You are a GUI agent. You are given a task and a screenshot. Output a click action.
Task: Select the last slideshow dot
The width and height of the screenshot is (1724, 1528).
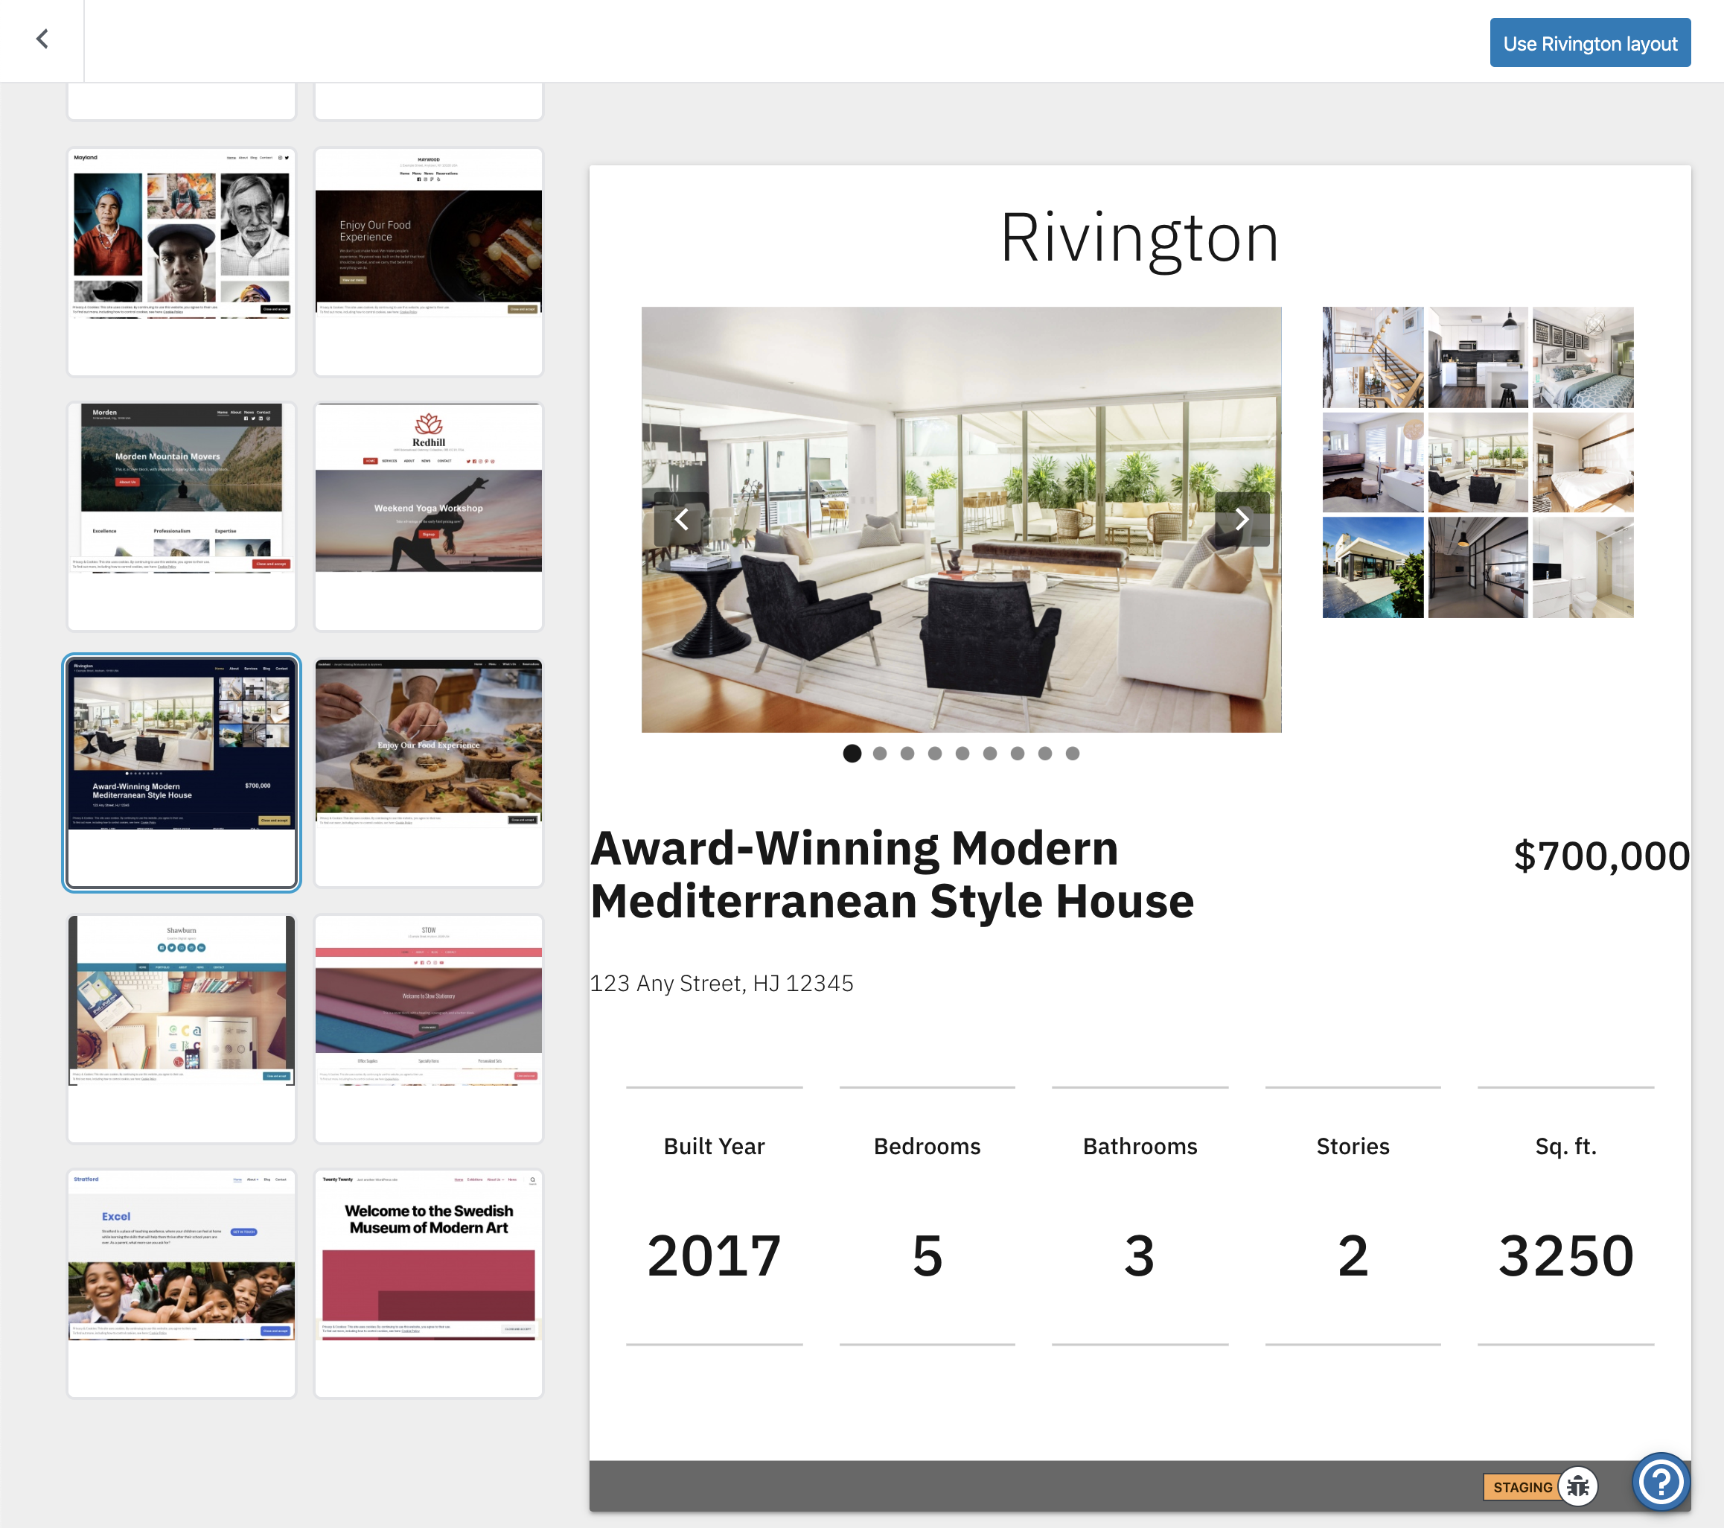(x=1072, y=754)
